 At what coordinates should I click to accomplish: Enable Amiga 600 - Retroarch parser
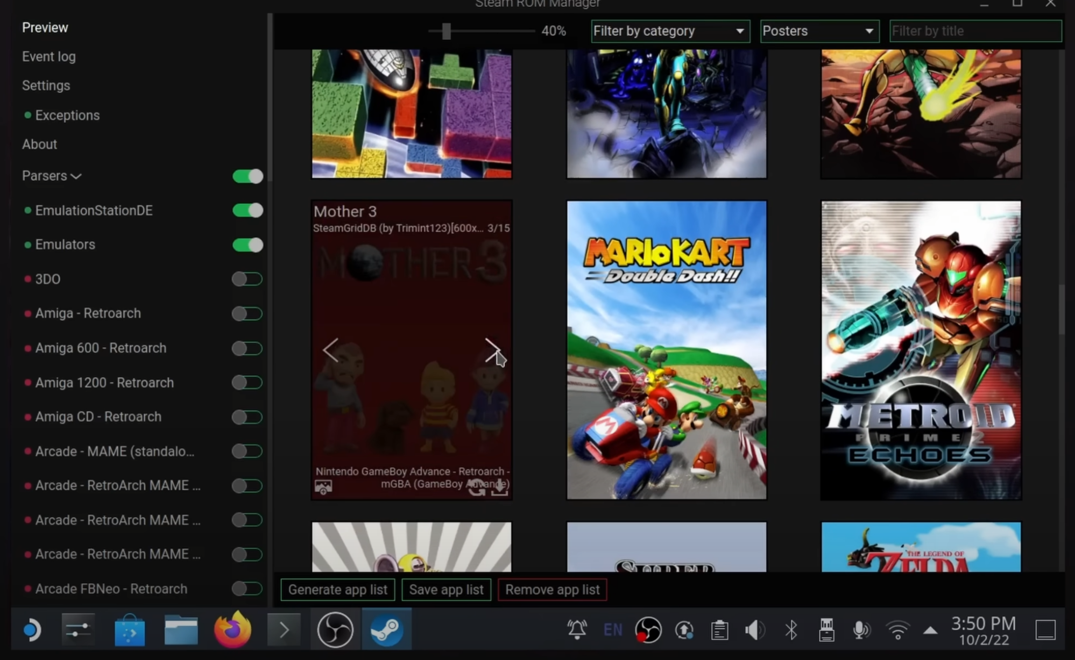pos(247,348)
